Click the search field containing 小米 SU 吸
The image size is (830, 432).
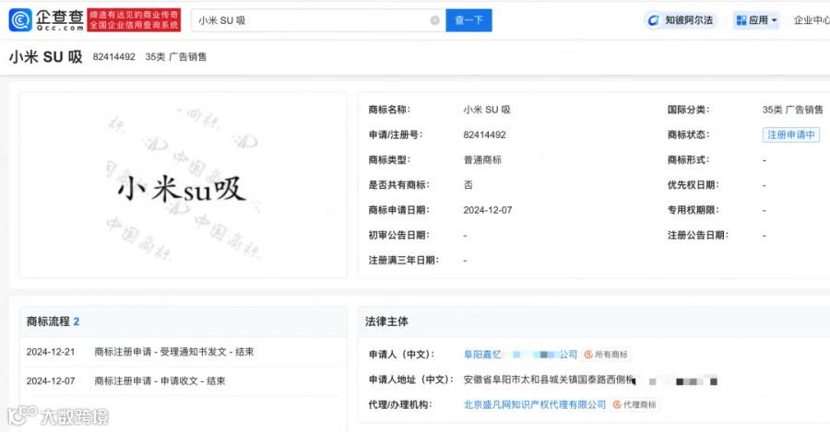(x=318, y=20)
